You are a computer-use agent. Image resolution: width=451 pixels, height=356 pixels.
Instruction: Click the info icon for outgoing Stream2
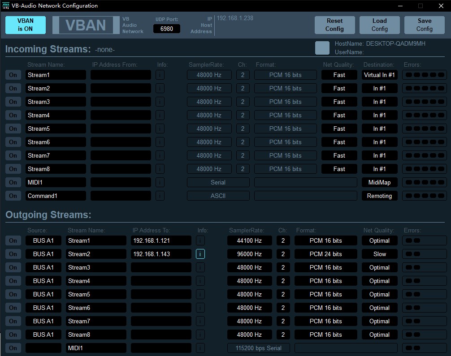click(200, 254)
